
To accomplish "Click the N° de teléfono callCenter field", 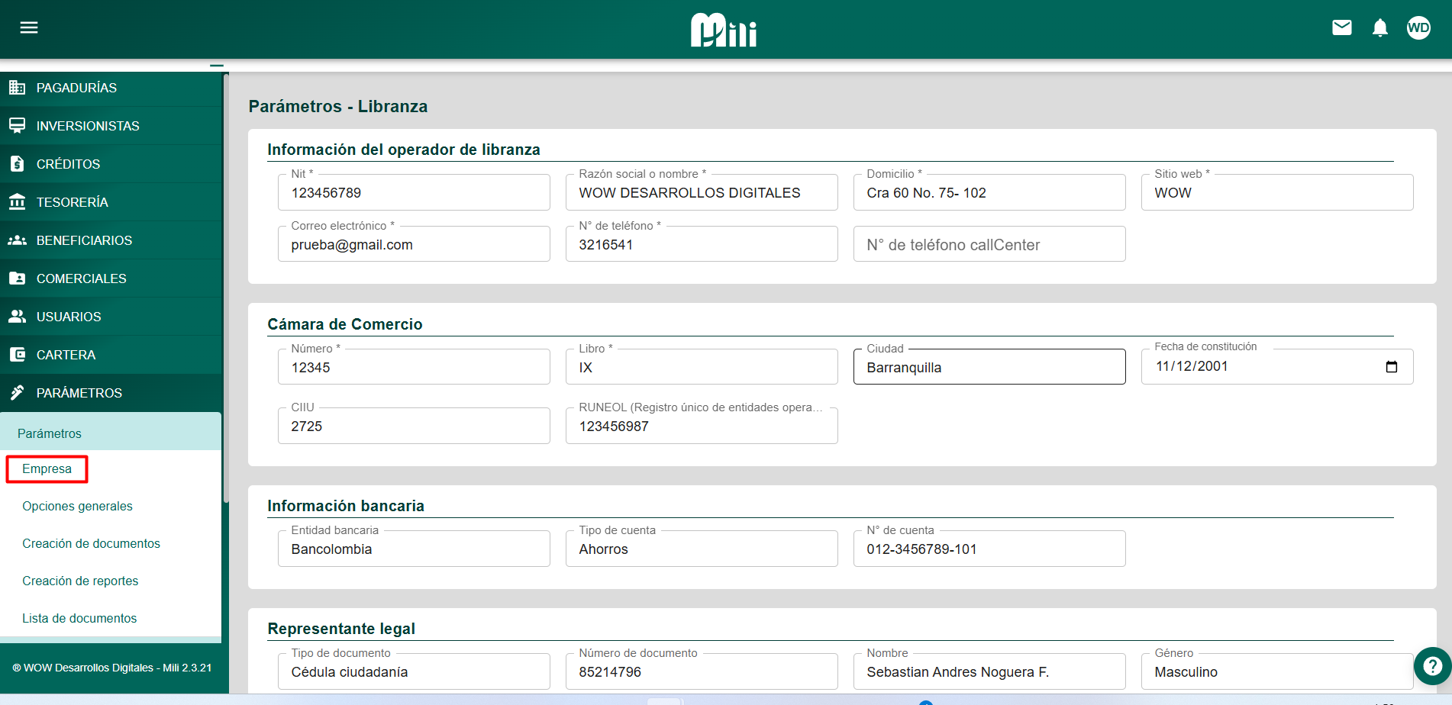I will 989,245.
